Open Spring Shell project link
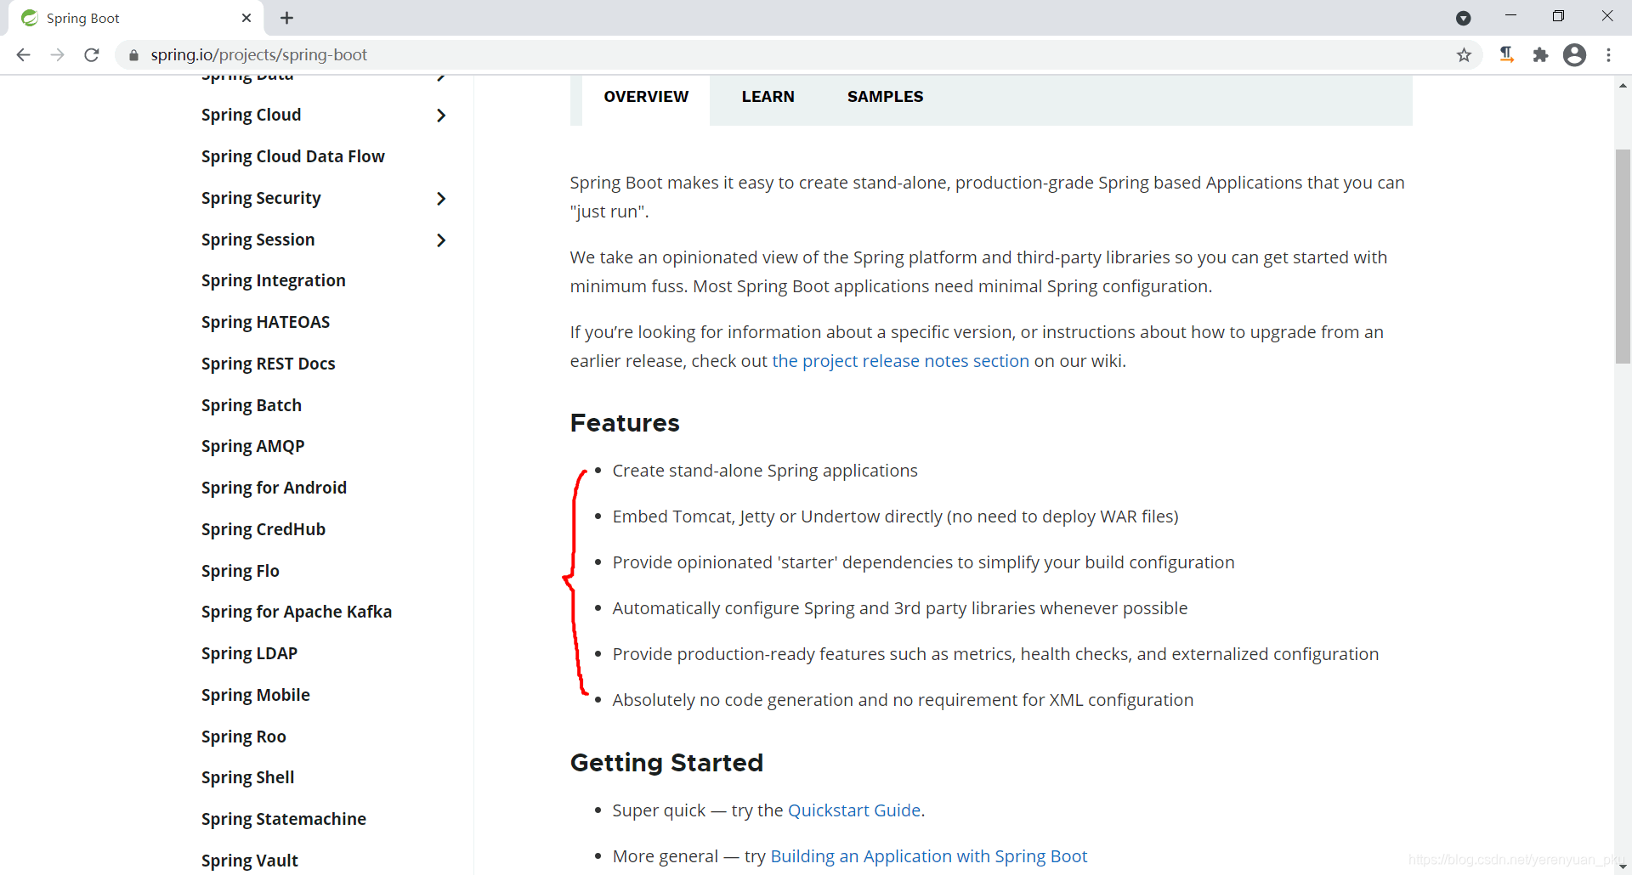The height and width of the screenshot is (875, 1632). click(x=247, y=778)
